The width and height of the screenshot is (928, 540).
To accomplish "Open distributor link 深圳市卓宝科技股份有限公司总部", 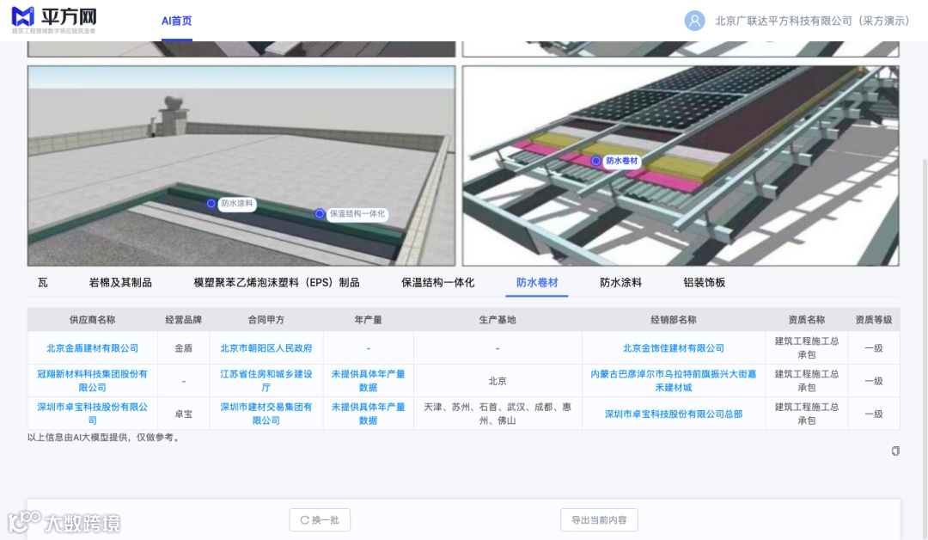I will coord(674,414).
